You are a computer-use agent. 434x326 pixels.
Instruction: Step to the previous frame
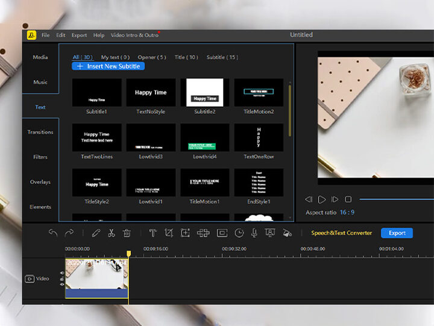(x=309, y=199)
